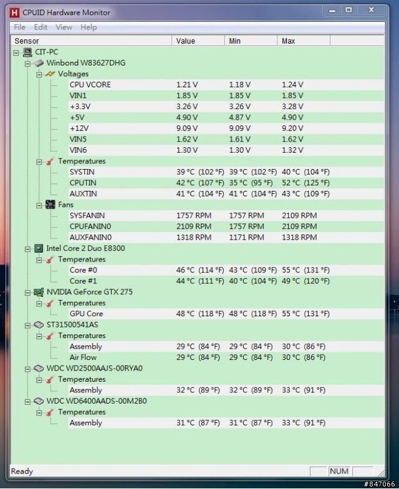Click the WDC WD2500AAJS drive icon
Image resolution: width=399 pixels, height=489 pixels.
(x=39, y=369)
